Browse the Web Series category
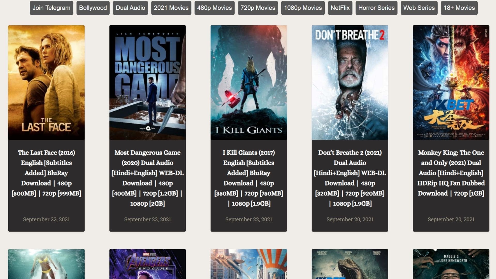The image size is (496, 279). click(419, 8)
